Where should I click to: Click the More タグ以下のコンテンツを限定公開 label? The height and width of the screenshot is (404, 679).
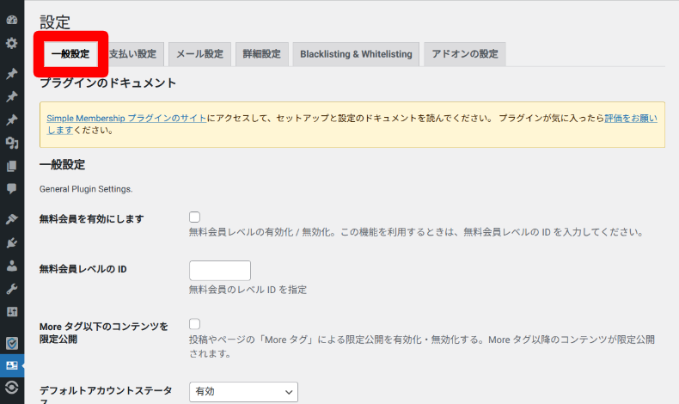(104, 333)
